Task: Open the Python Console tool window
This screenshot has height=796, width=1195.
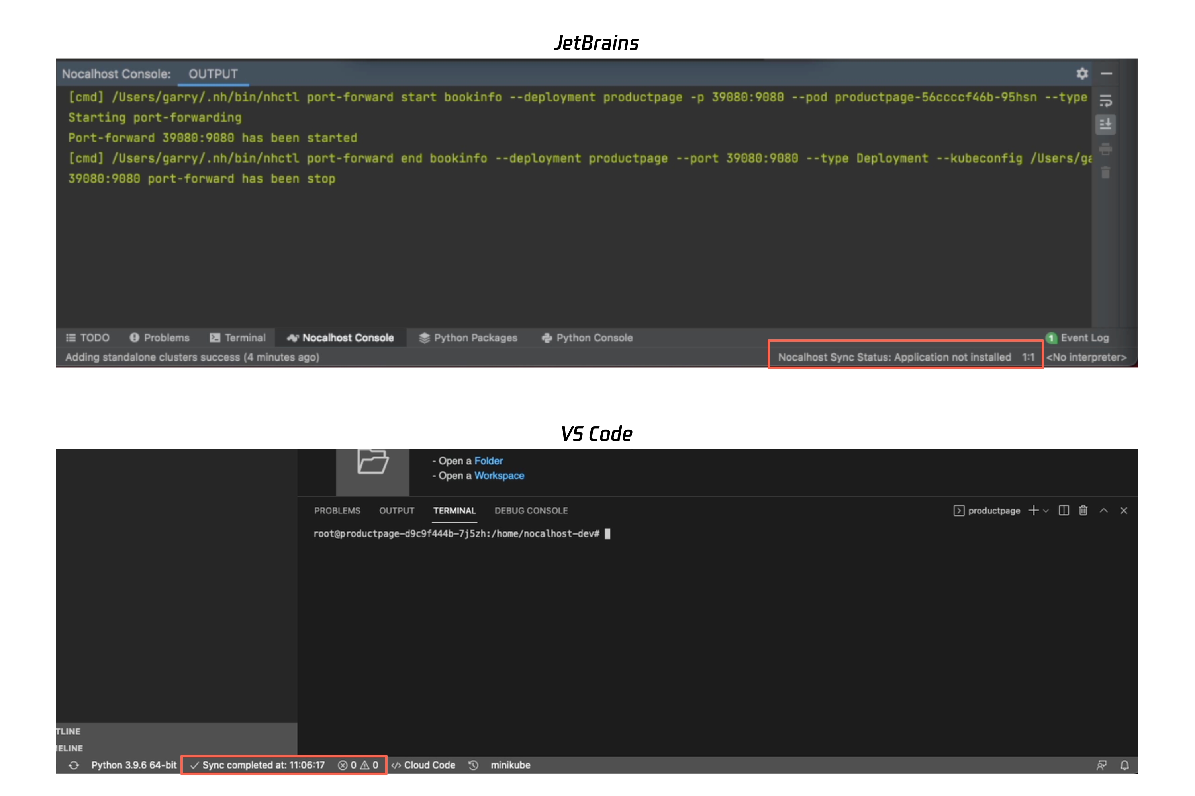Action: coord(587,338)
